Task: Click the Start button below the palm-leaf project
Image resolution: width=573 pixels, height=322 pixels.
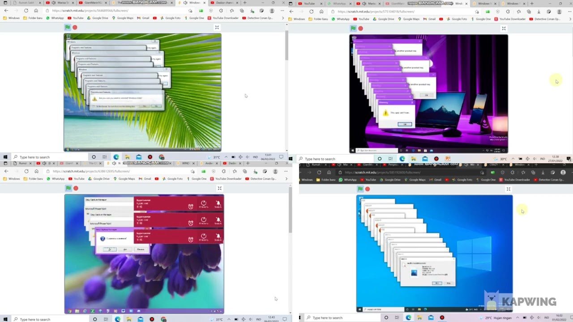Action: click(x=5, y=157)
